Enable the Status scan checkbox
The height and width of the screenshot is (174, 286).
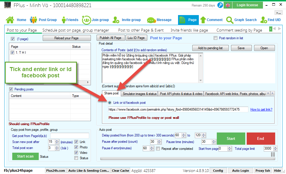[76, 158]
